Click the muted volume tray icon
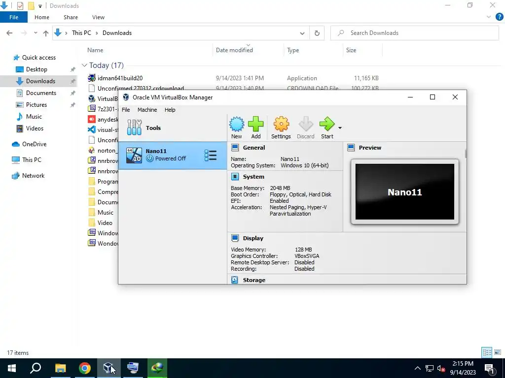Image resolution: width=505 pixels, height=378 pixels. pyautogui.click(x=441, y=368)
